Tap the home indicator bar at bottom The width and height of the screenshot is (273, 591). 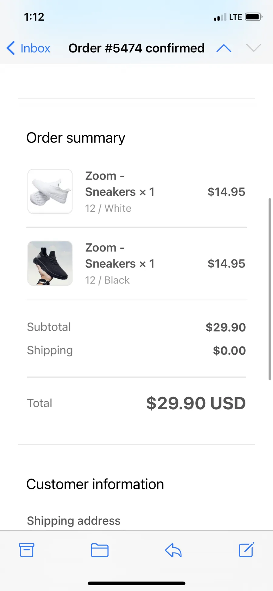(x=136, y=583)
